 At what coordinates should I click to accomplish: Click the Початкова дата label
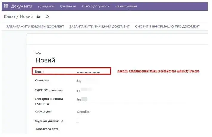pos(47,129)
